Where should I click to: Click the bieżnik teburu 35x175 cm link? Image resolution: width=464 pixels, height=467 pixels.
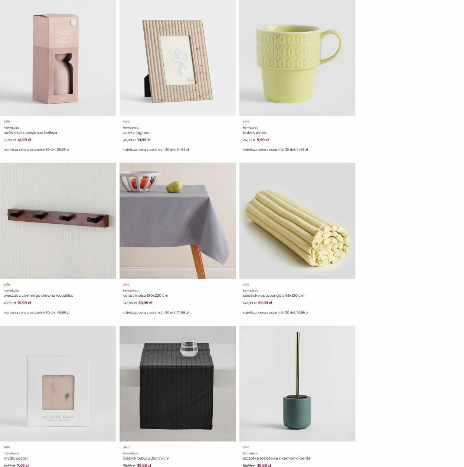coord(146,458)
